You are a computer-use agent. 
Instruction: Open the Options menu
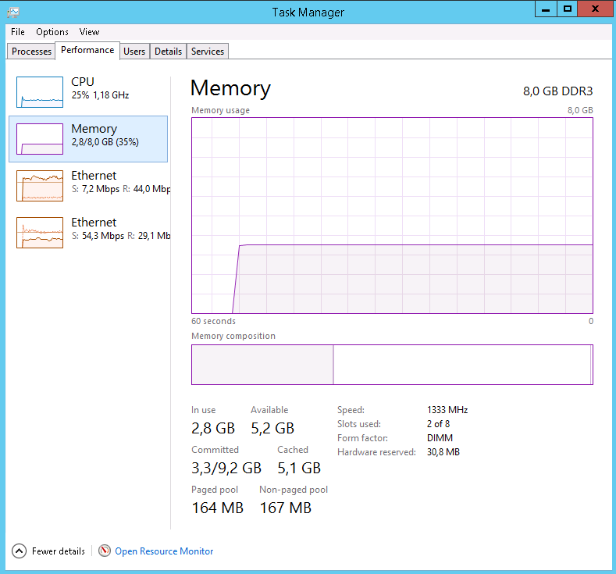pyautogui.click(x=52, y=32)
